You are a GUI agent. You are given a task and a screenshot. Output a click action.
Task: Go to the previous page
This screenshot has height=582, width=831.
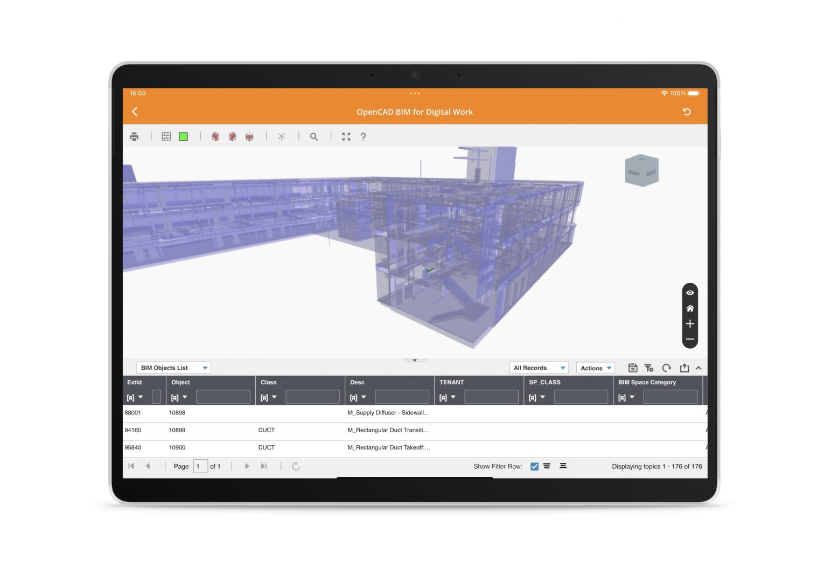tap(148, 466)
